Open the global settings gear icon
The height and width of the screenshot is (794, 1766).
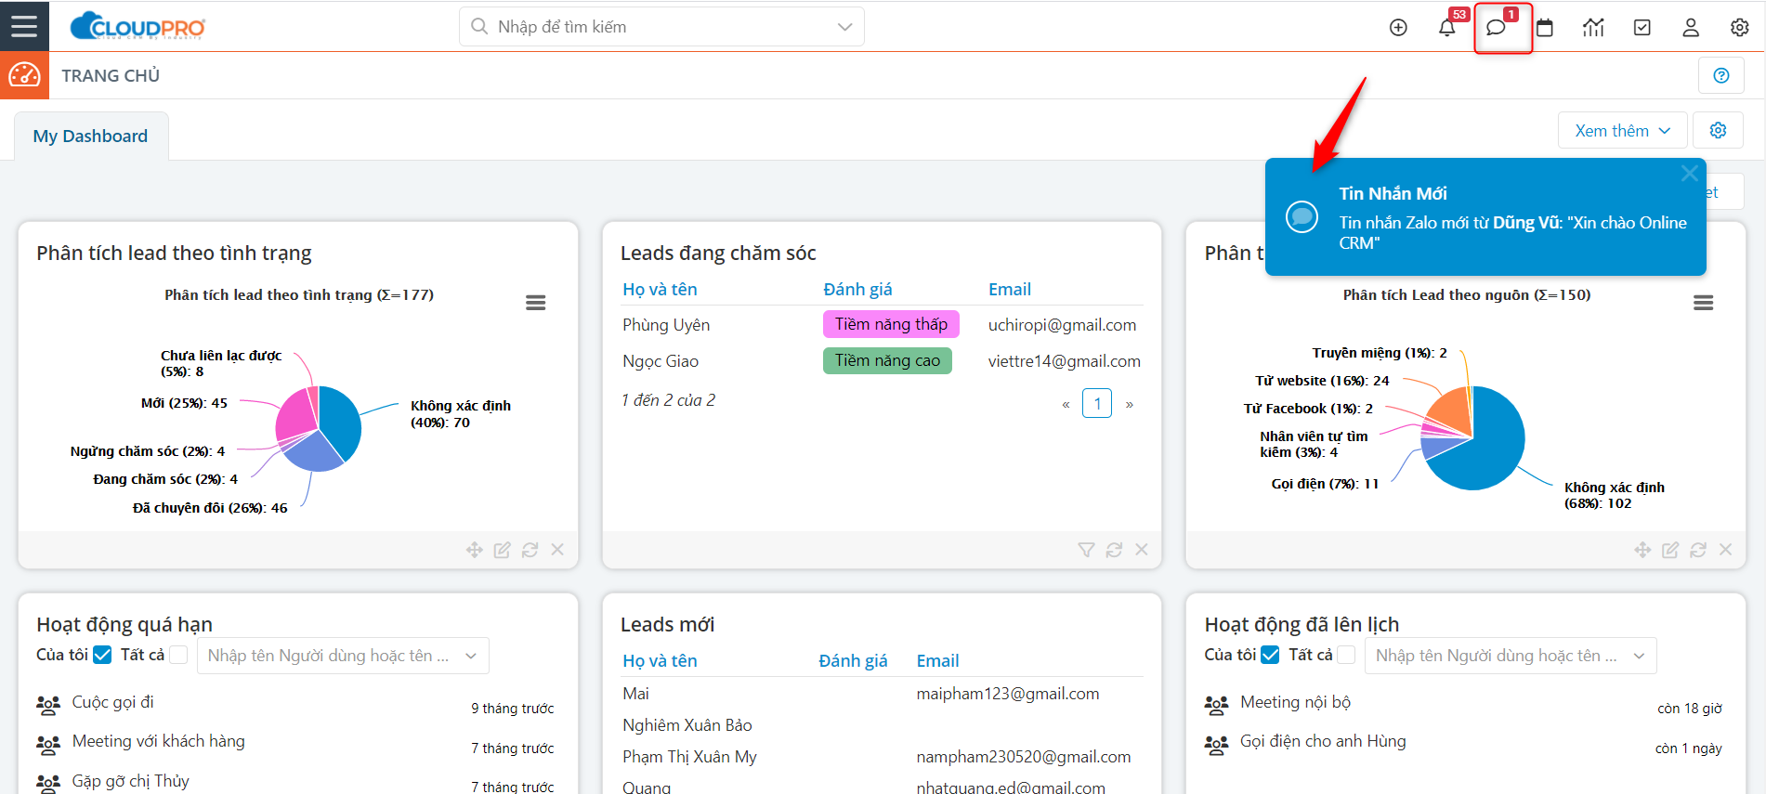click(x=1740, y=28)
